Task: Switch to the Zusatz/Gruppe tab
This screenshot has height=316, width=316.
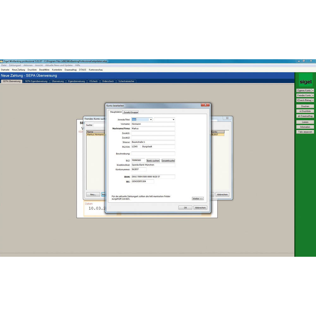Action: [x=131, y=112]
